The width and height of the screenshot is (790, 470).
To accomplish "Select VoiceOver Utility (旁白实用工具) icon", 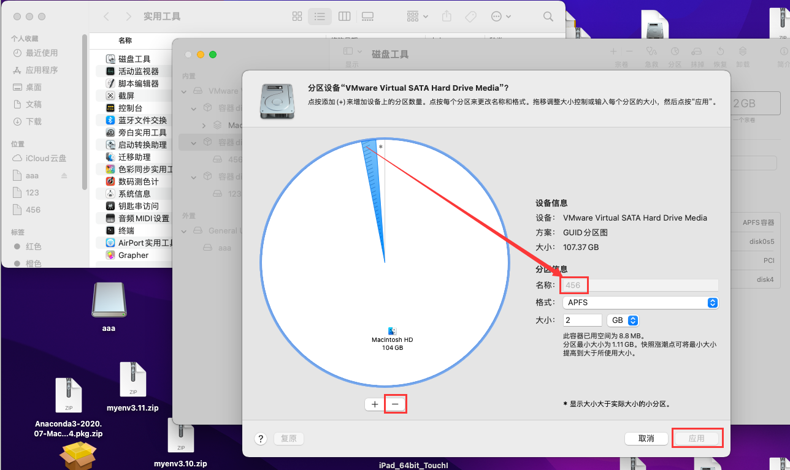I will pyautogui.click(x=110, y=132).
